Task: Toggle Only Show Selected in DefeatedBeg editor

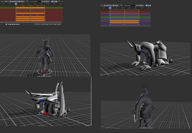Action: tap(146, 6)
